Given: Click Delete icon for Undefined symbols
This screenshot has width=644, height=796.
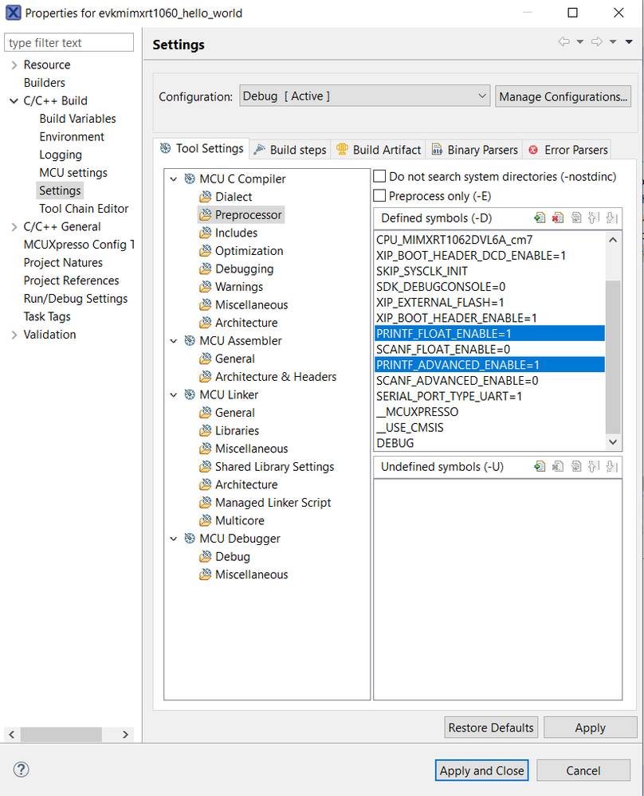Looking at the screenshot, I should point(558,466).
